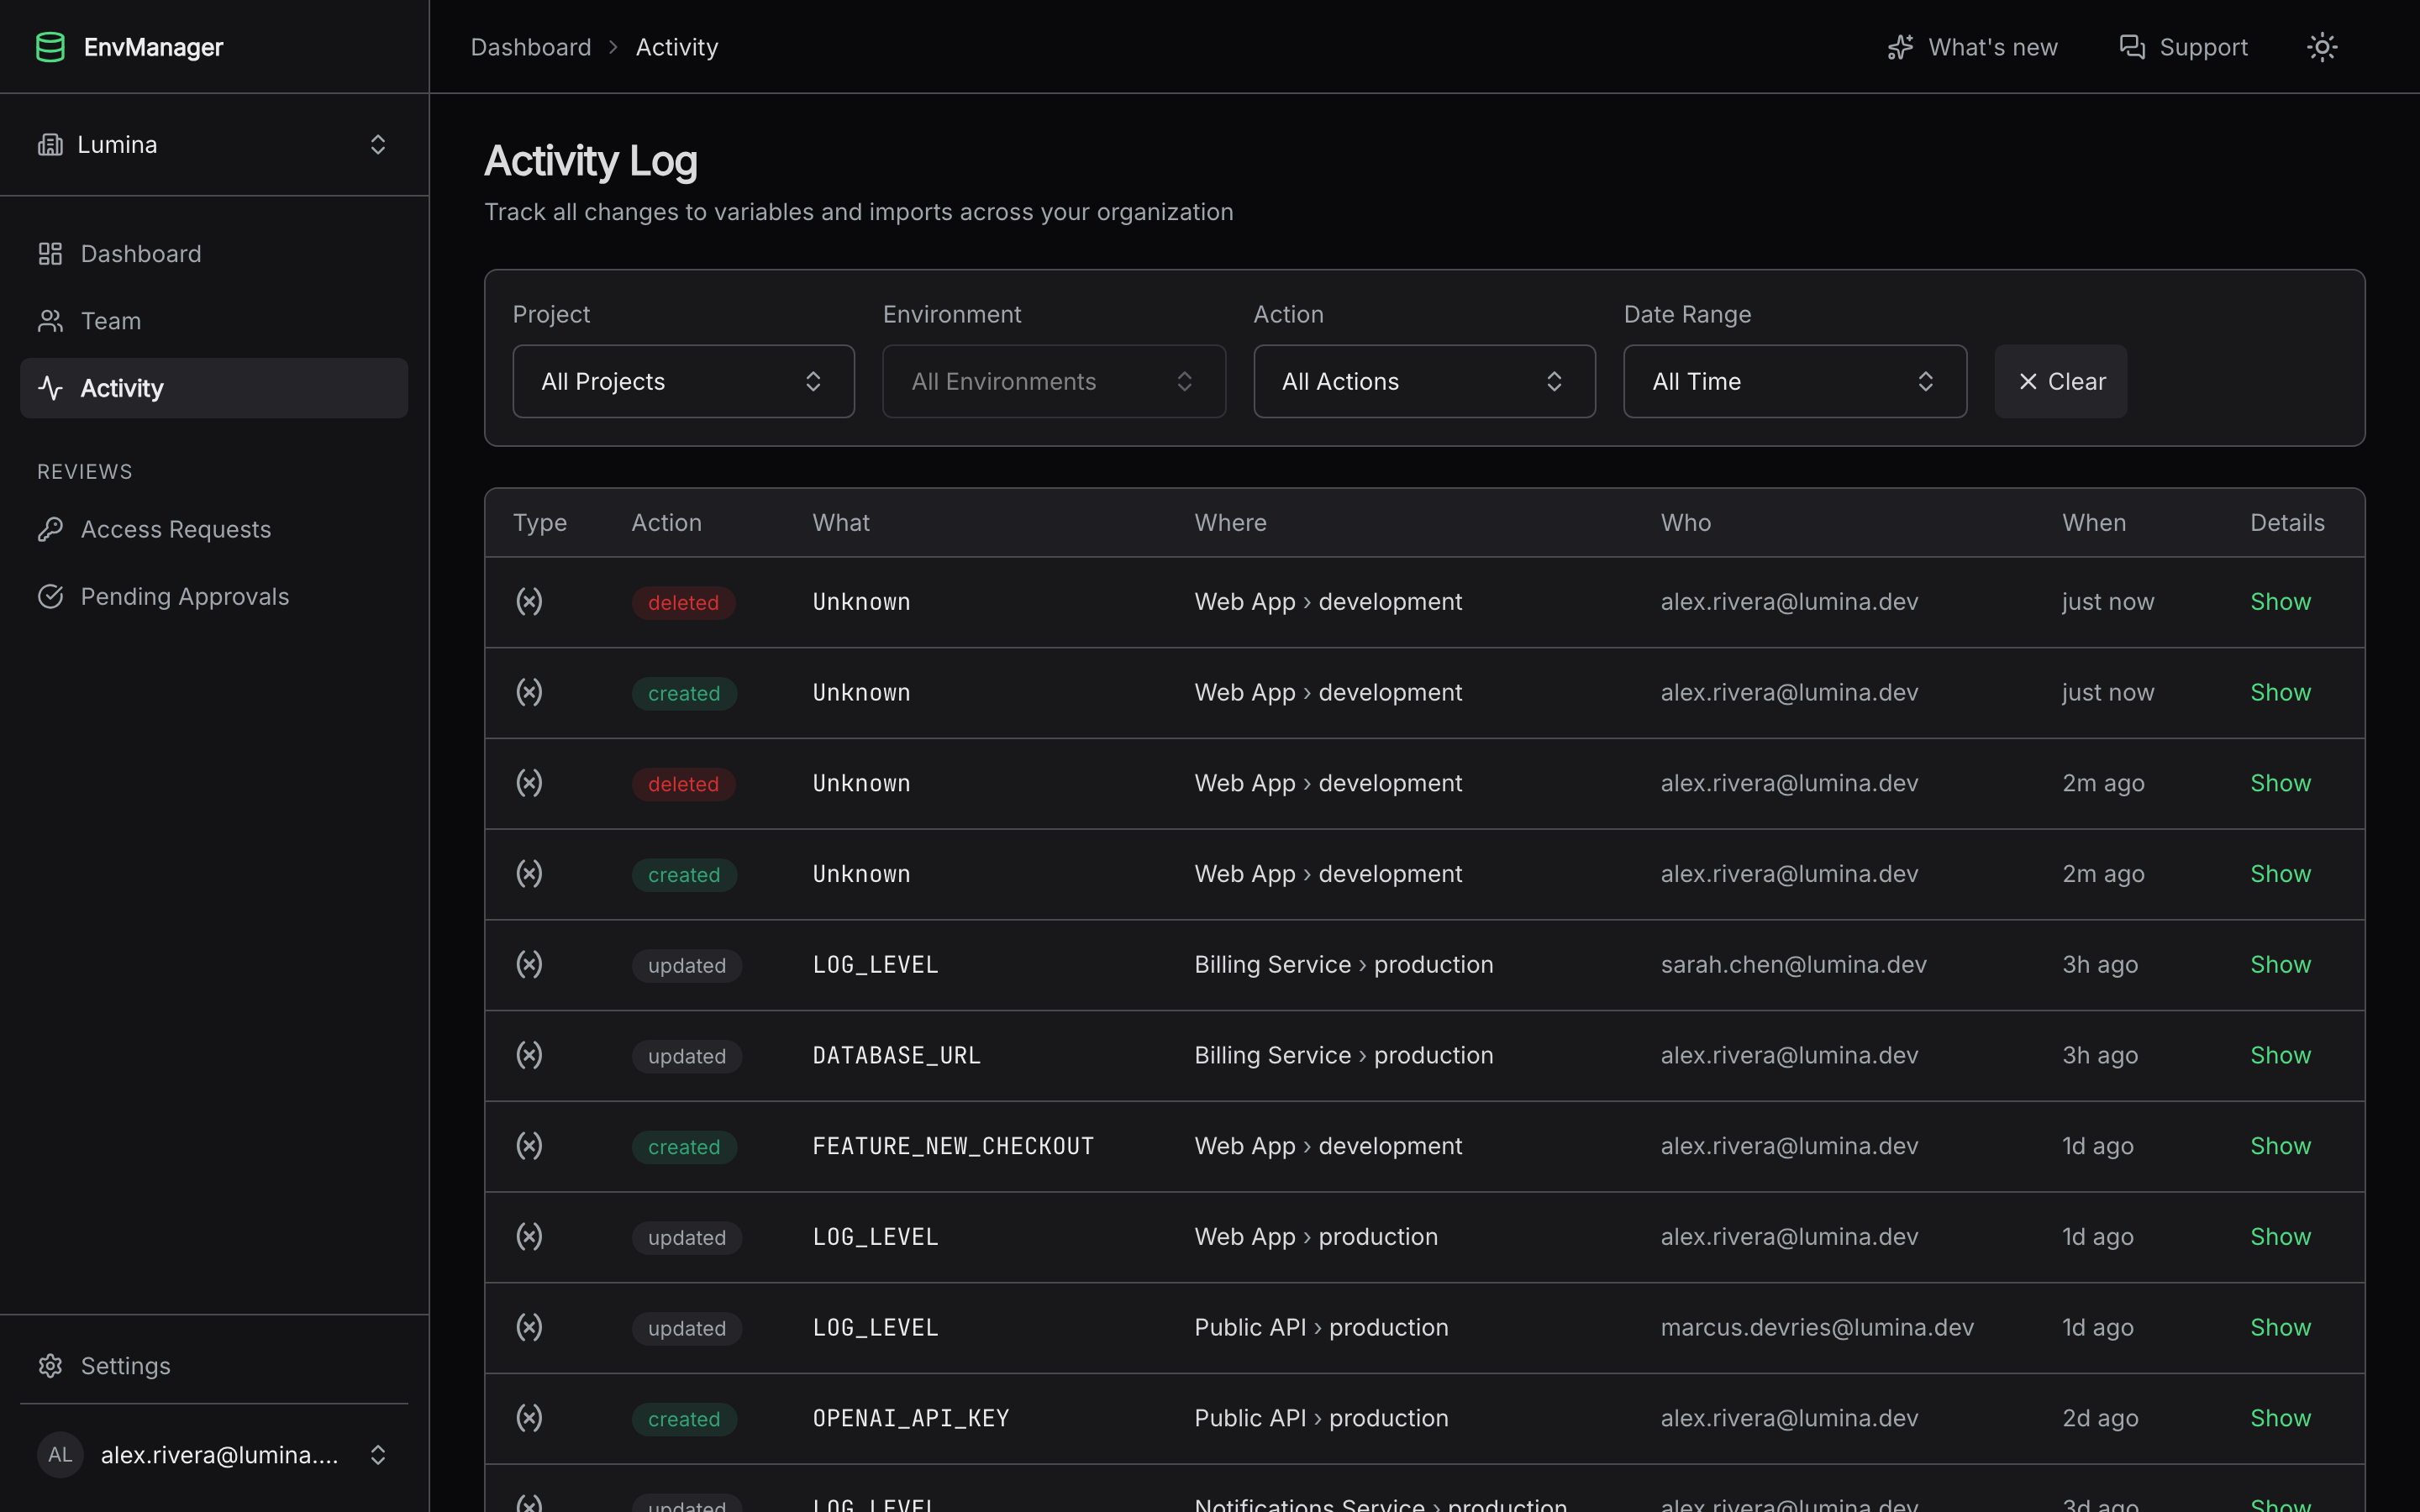This screenshot has width=2420, height=1512.
Task: Open the All Projects dropdown
Action: point(683,382)
